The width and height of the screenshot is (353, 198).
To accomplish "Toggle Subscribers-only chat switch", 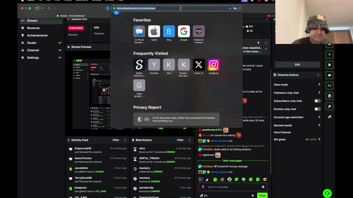I will click(317, 101).
